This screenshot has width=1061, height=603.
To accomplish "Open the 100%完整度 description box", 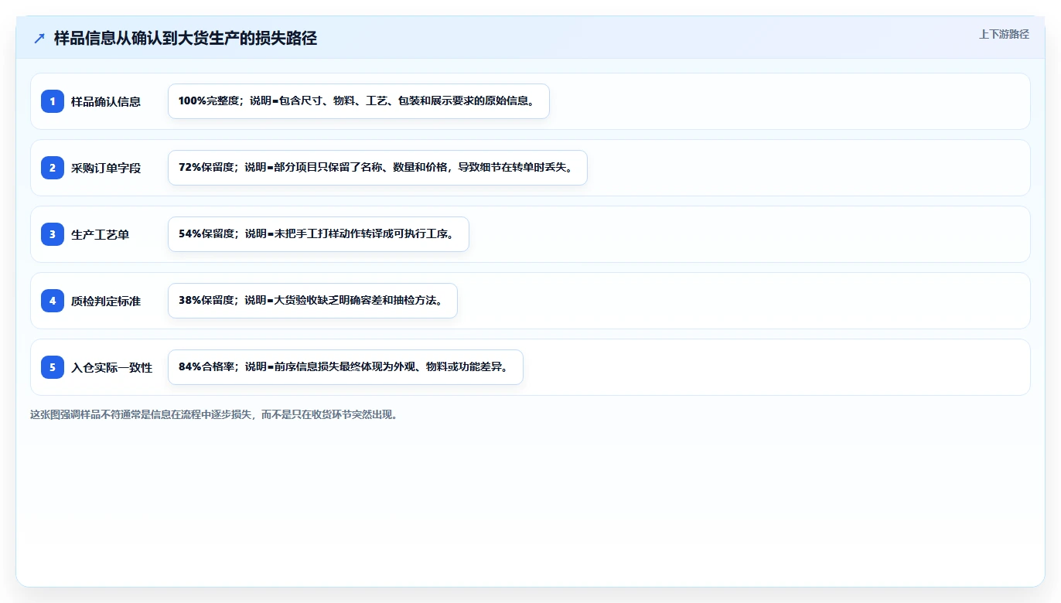I will click(x=359, y=101).
